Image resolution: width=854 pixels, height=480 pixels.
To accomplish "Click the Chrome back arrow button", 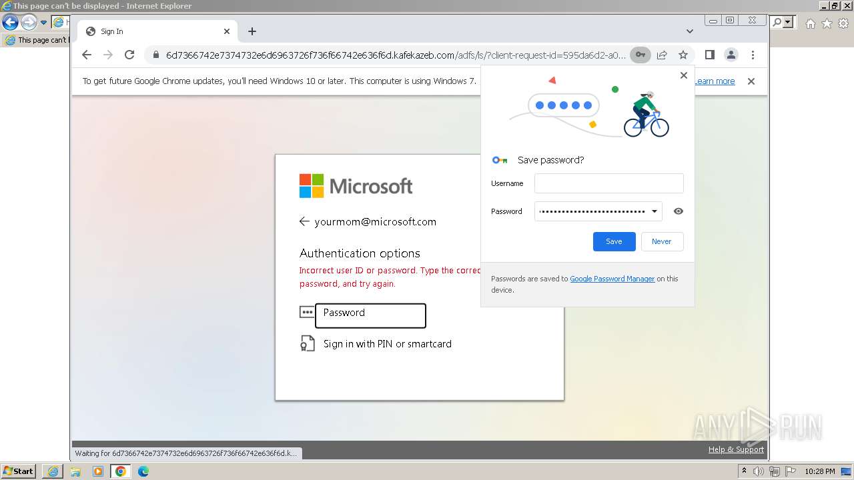I will (x=87, y=55).
